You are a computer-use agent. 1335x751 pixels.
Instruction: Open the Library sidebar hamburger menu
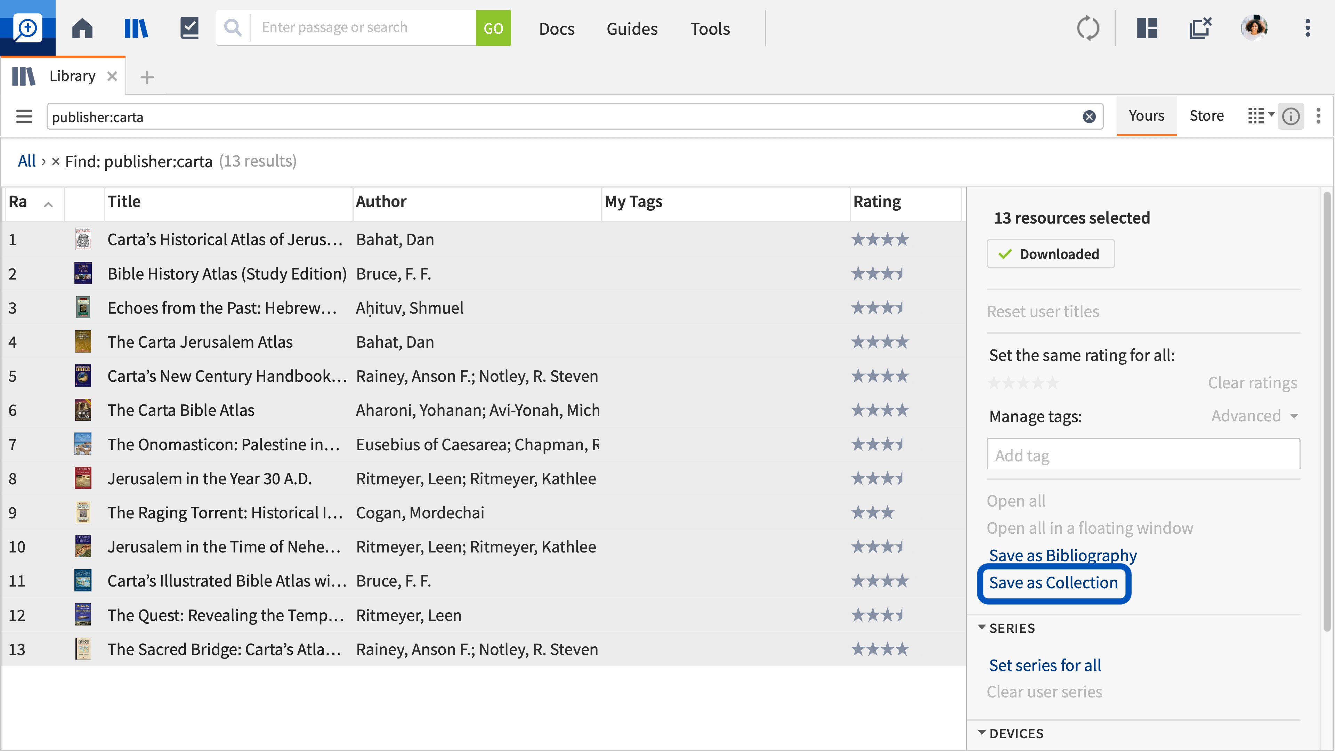24,116
